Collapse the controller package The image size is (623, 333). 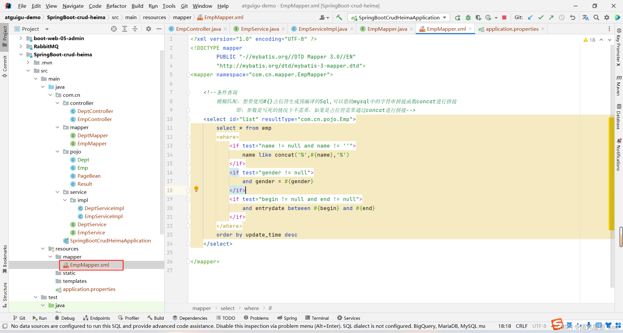tap(57, 103)
